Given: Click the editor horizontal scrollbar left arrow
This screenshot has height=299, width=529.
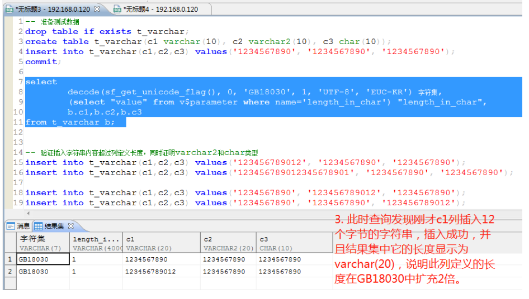Looking at the screenshot, I should [x=29, y=213].
